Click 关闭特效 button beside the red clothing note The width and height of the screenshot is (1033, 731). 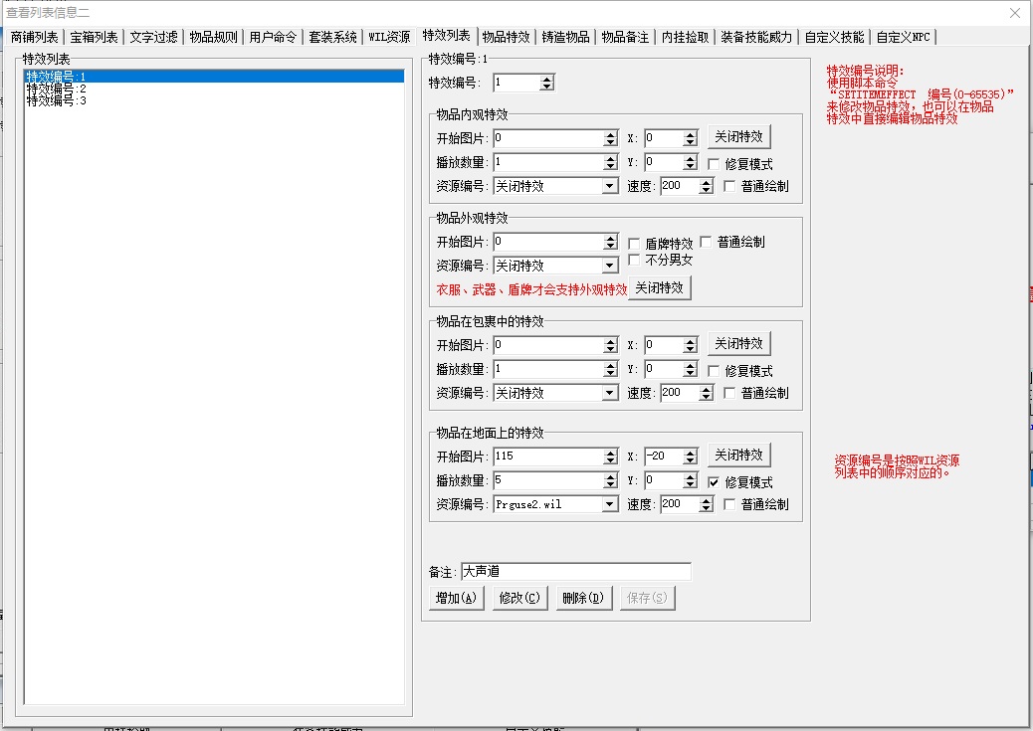[x=659, y=288]
